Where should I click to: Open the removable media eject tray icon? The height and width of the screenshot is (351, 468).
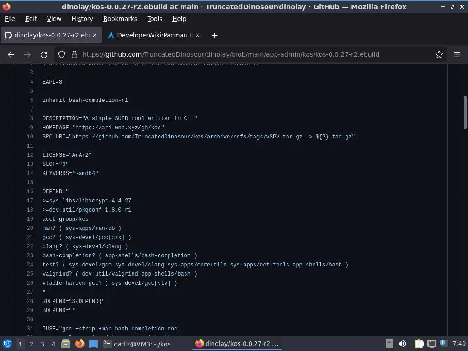[389, 344]
